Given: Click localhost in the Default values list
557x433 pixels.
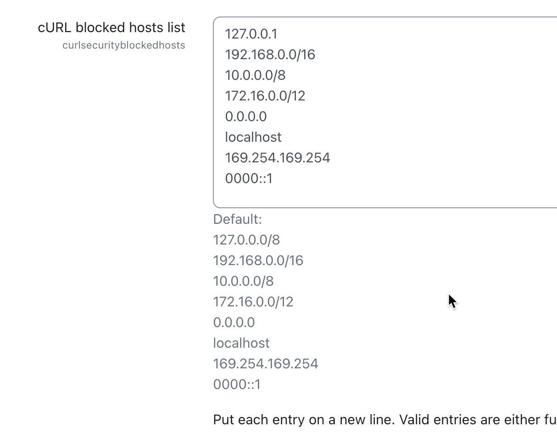Looking at the screenshot, I should pos(241,343).
